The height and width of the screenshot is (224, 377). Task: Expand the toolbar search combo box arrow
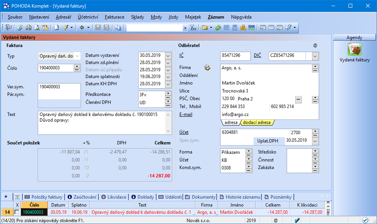(185, 28)
